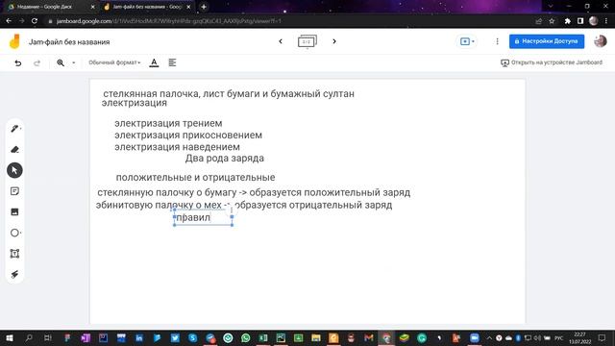This screenshot has width=615, height=346.
Task: Go back in browser history
Action: [x=9, y=21]
